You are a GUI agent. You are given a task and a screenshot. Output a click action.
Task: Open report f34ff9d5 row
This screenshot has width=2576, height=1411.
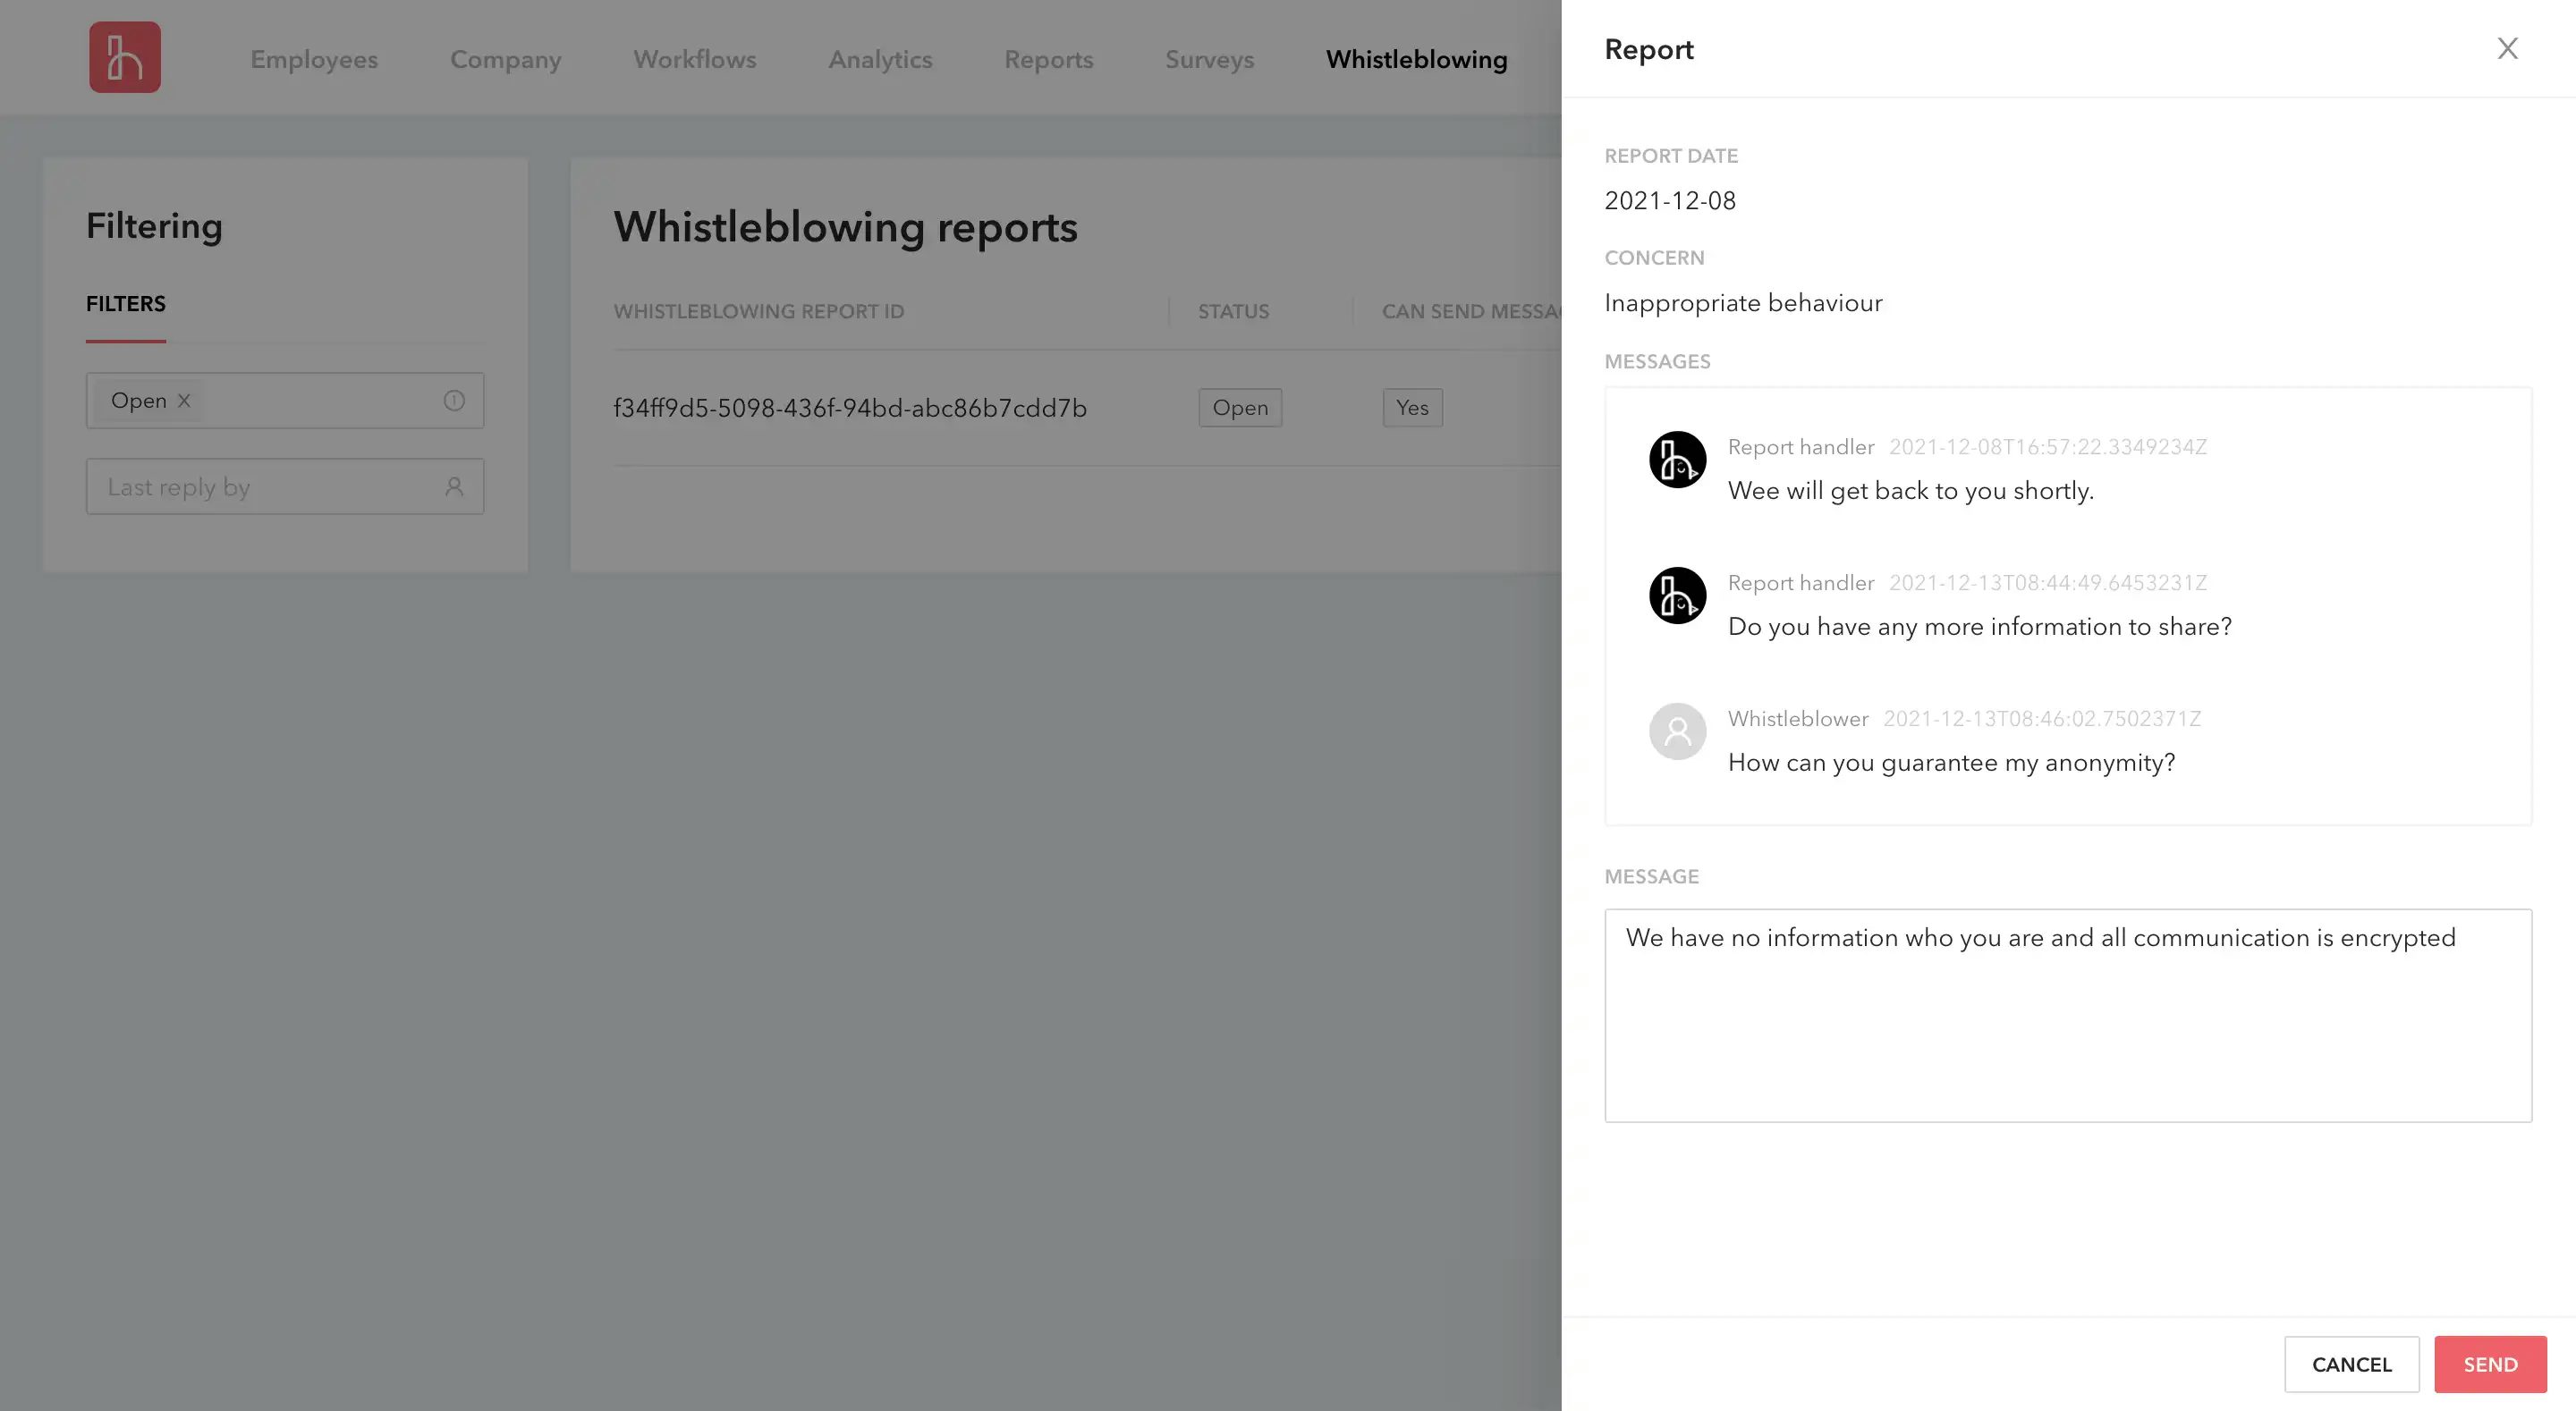tap(850, 408)
